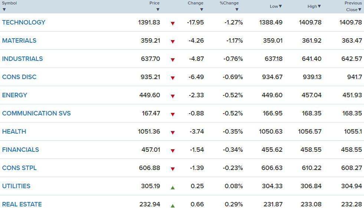This screenshot has height=209, width=364.
Task: Sort by Previous Close column arrow
Action: pos(360,10)
